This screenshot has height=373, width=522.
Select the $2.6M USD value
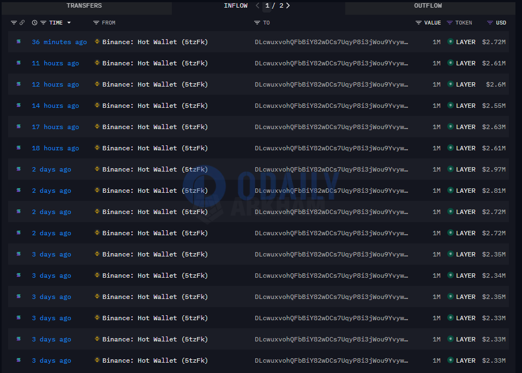(496, 84)
